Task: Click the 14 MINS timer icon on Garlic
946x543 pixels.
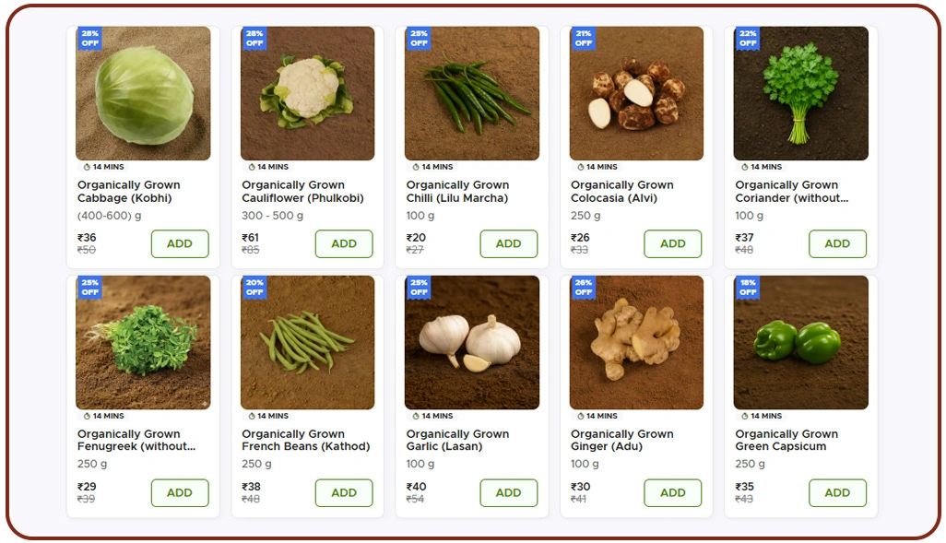Action: point(415,416)
